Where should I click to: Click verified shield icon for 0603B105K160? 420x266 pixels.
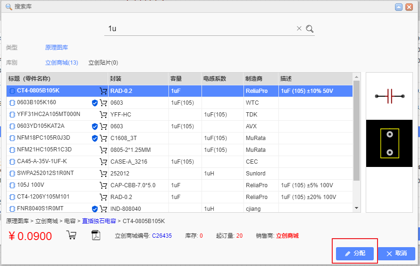pos(94,103)
